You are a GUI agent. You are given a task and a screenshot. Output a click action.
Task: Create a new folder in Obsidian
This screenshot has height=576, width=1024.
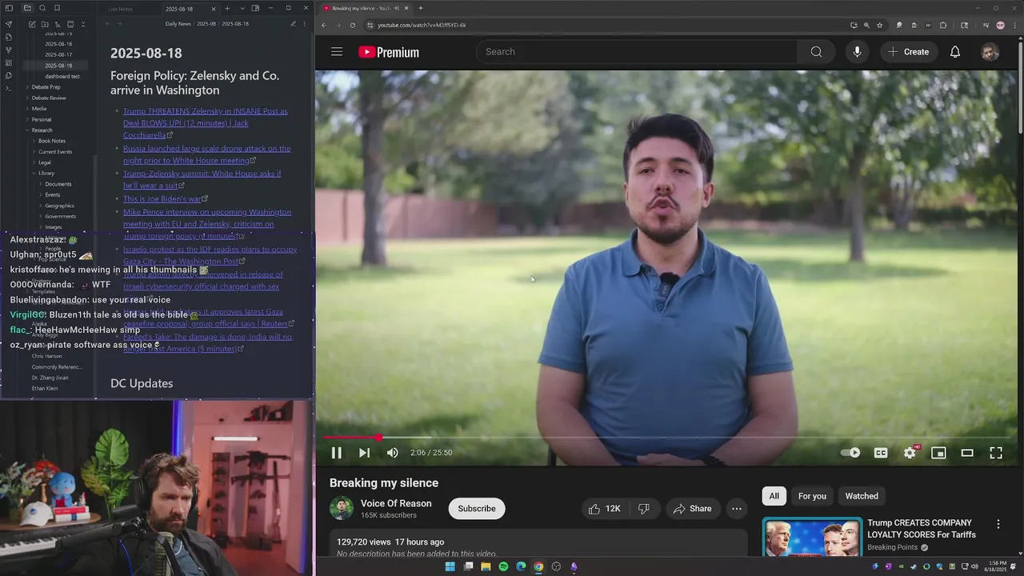tap(45, 24)
